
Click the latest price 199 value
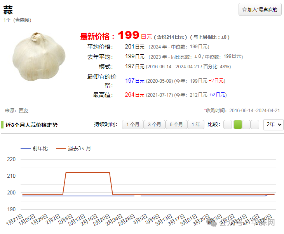point(129,35)
